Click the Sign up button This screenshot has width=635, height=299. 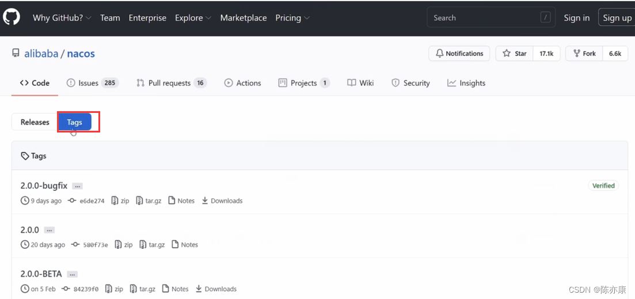(617, 18)
